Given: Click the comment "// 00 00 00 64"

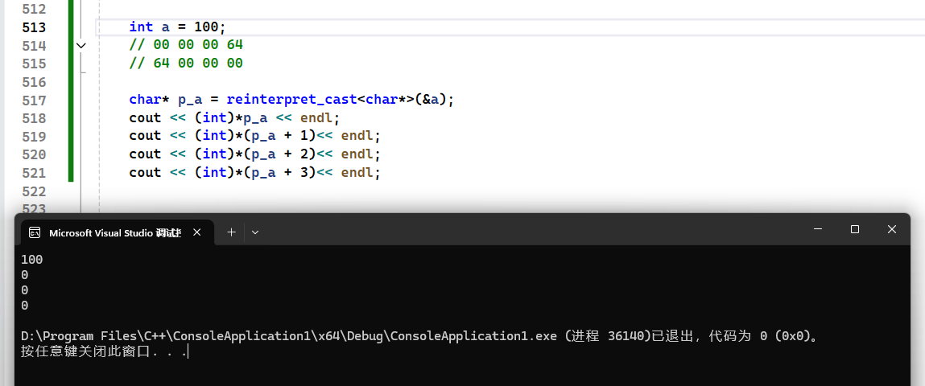Looking at the screenshot, I should pyautogui.click(x=186, y=45).
